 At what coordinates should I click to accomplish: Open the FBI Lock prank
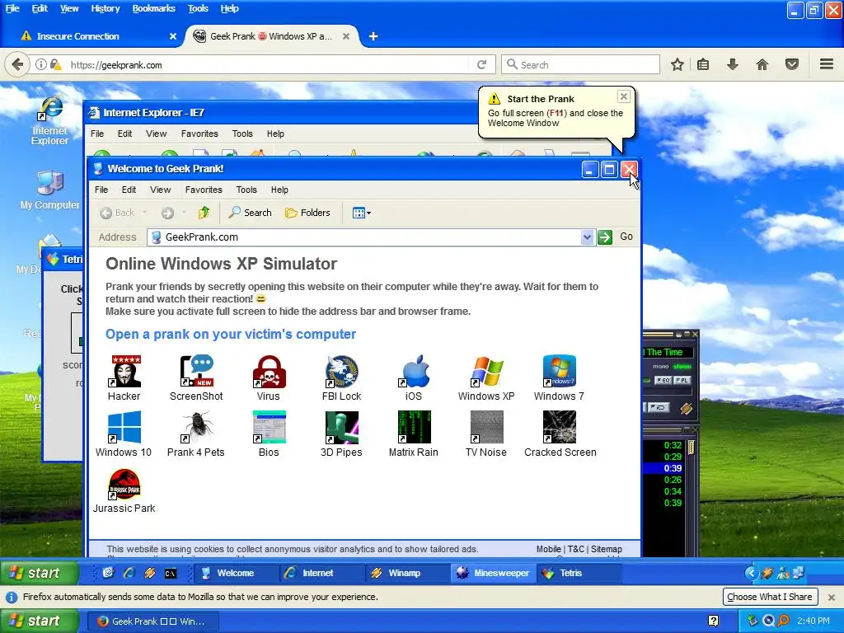pyautogui.click(x=341, y=377)
